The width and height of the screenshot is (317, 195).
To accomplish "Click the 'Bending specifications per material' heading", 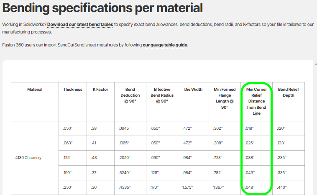I will tap(102, 8).
